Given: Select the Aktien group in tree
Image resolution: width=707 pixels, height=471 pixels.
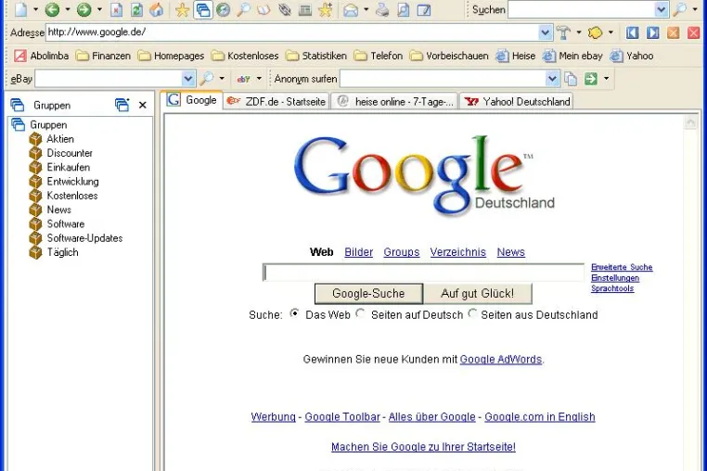Looking at the screenshot, I should coord(60,139).
